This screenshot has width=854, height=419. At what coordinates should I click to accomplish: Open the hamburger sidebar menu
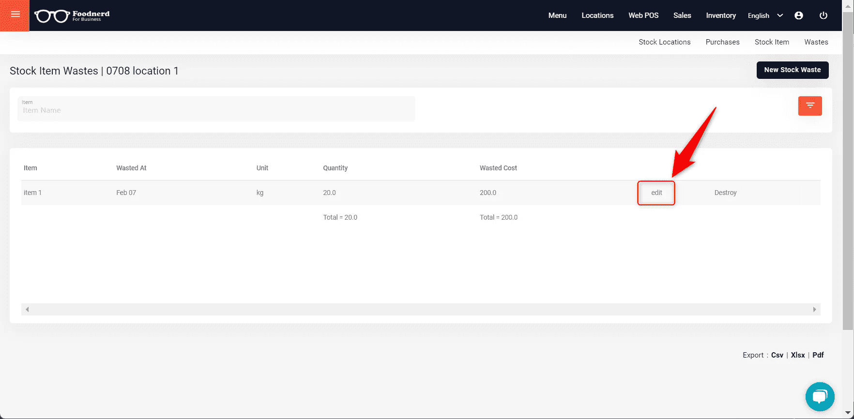point(15,15)
